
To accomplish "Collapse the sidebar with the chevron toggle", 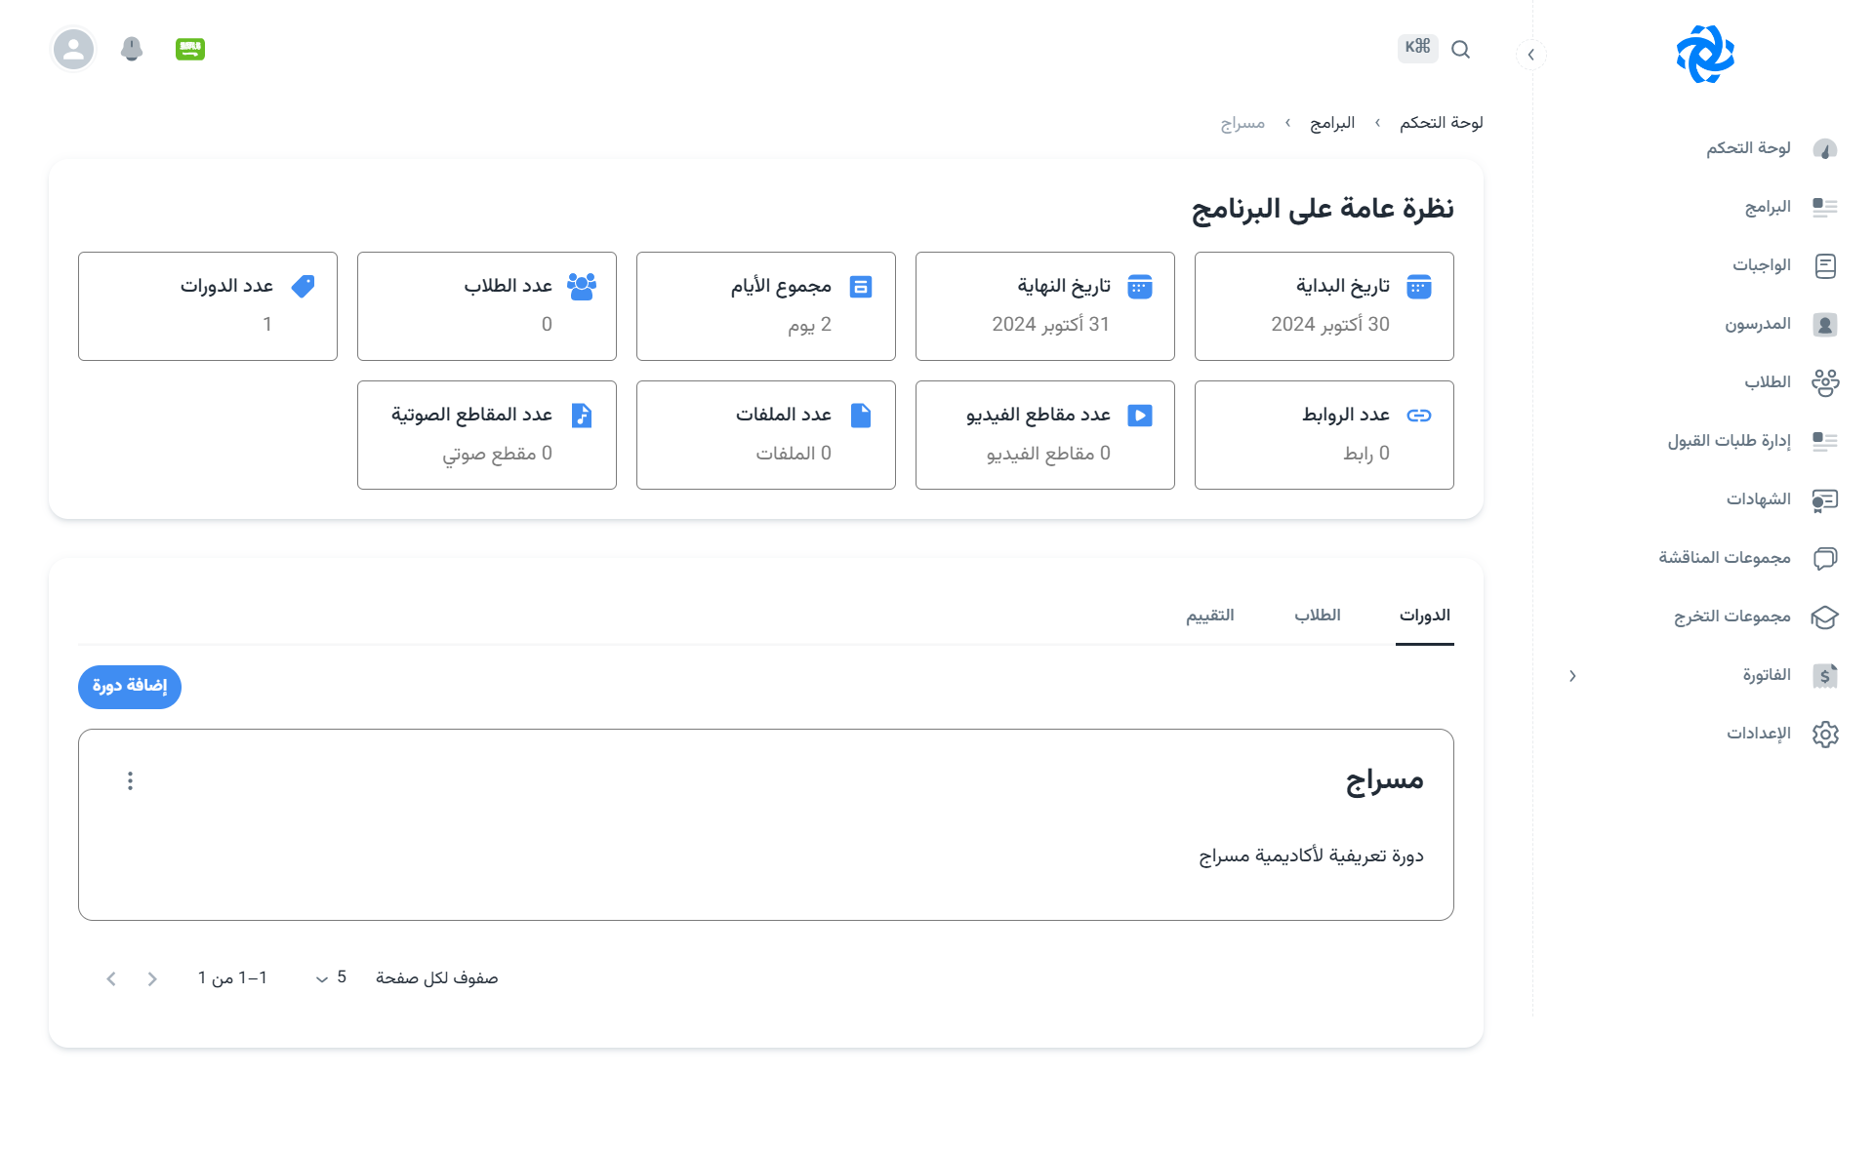I will (1530, 55).
